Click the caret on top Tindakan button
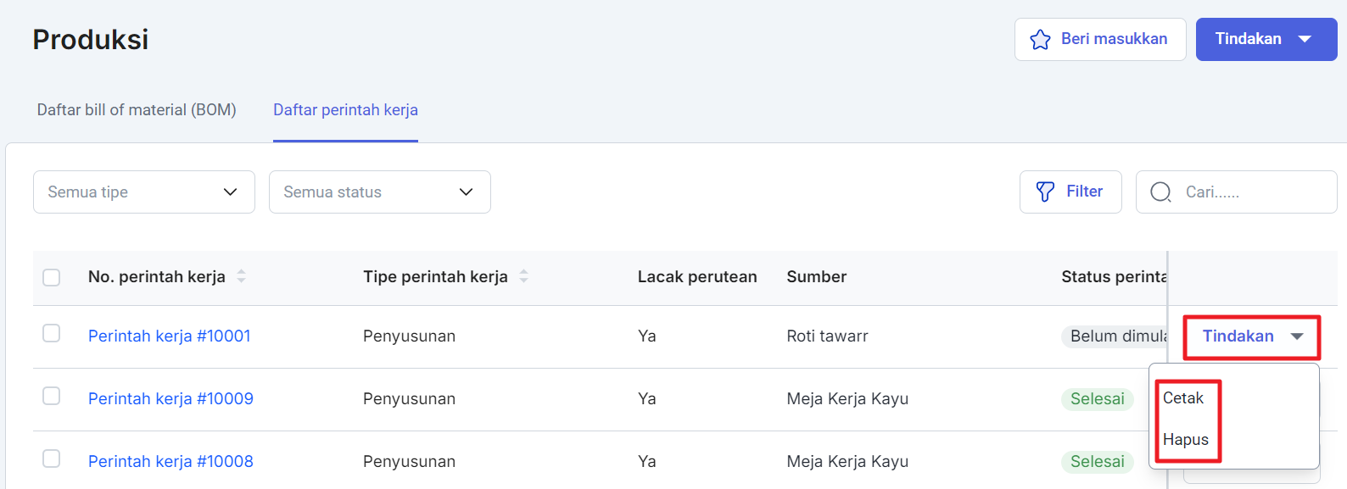The image size is (1347, 489). (1305, 39)
